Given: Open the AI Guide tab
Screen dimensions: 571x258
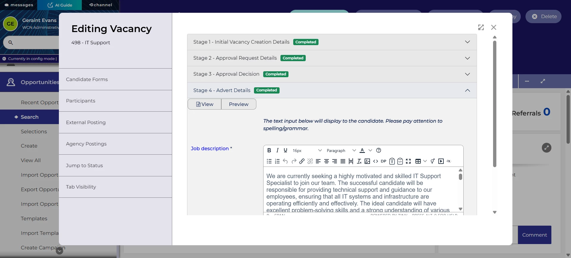Looking at the screenshot, I should pyautogui.click(x=59, y=5).
